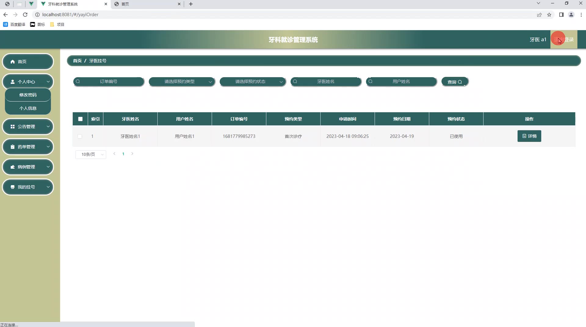Expand the 我的挂号 menu chevron
Image resolution: width=586 pixels, height=327 pixels.
click(48, 187)
